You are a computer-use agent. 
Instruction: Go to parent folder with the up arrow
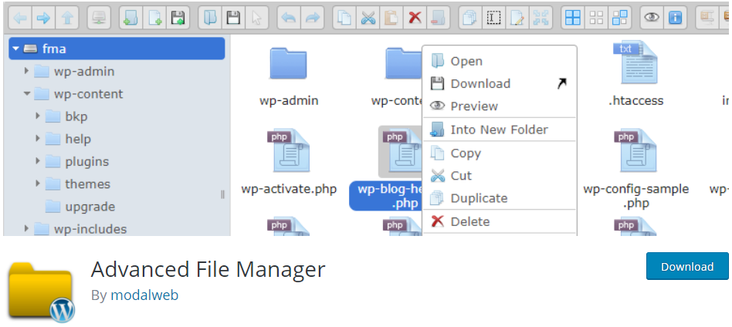67,19
